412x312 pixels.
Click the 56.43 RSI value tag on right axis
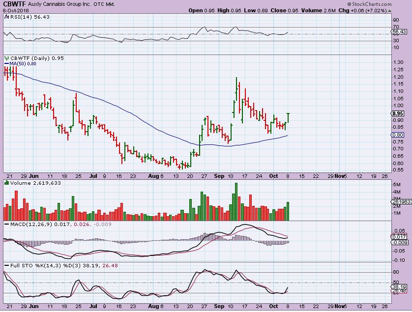399,32
